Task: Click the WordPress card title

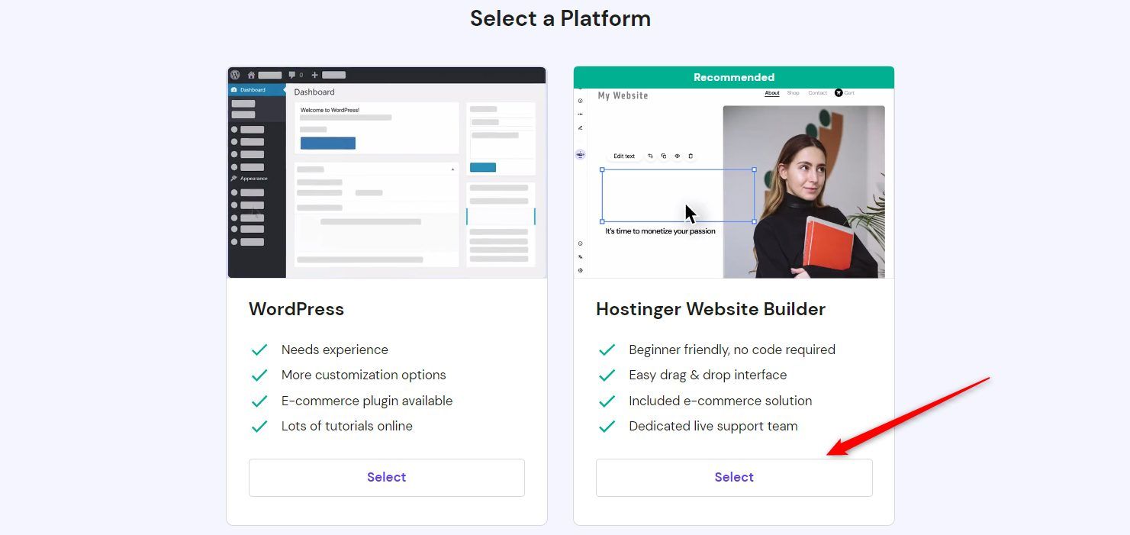Action: click(296, 309)
